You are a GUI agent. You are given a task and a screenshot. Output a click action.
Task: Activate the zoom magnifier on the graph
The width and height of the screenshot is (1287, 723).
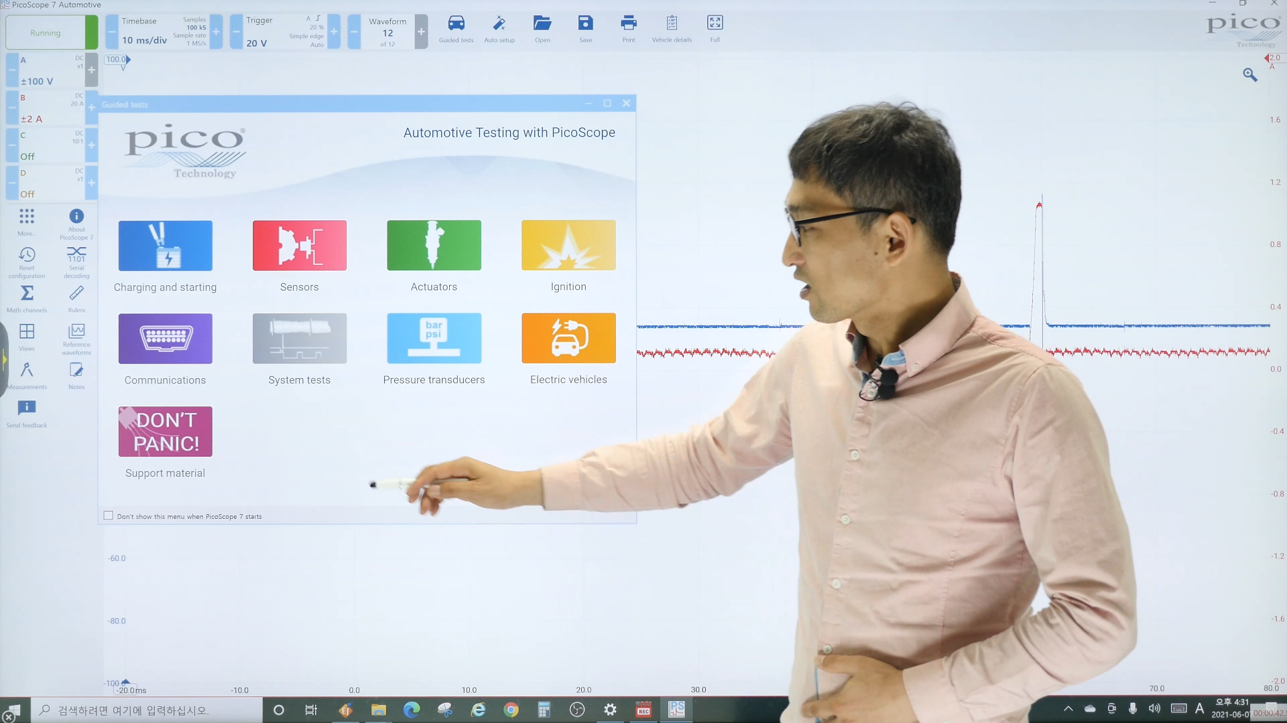1249,75
